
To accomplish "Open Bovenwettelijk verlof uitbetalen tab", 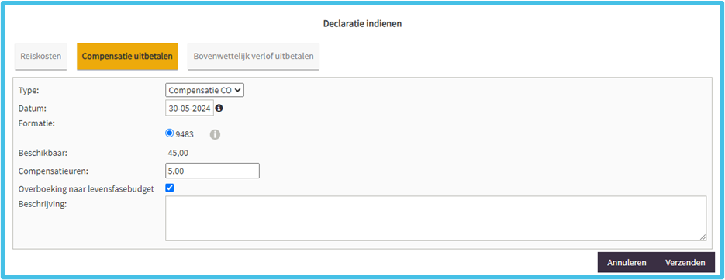I will click(x=254, y=57).
